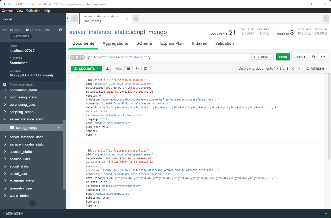The height and width of the screenshot is (218, 331).
Task: Collapse the server_instance_static database
Action: pos(5,119)
